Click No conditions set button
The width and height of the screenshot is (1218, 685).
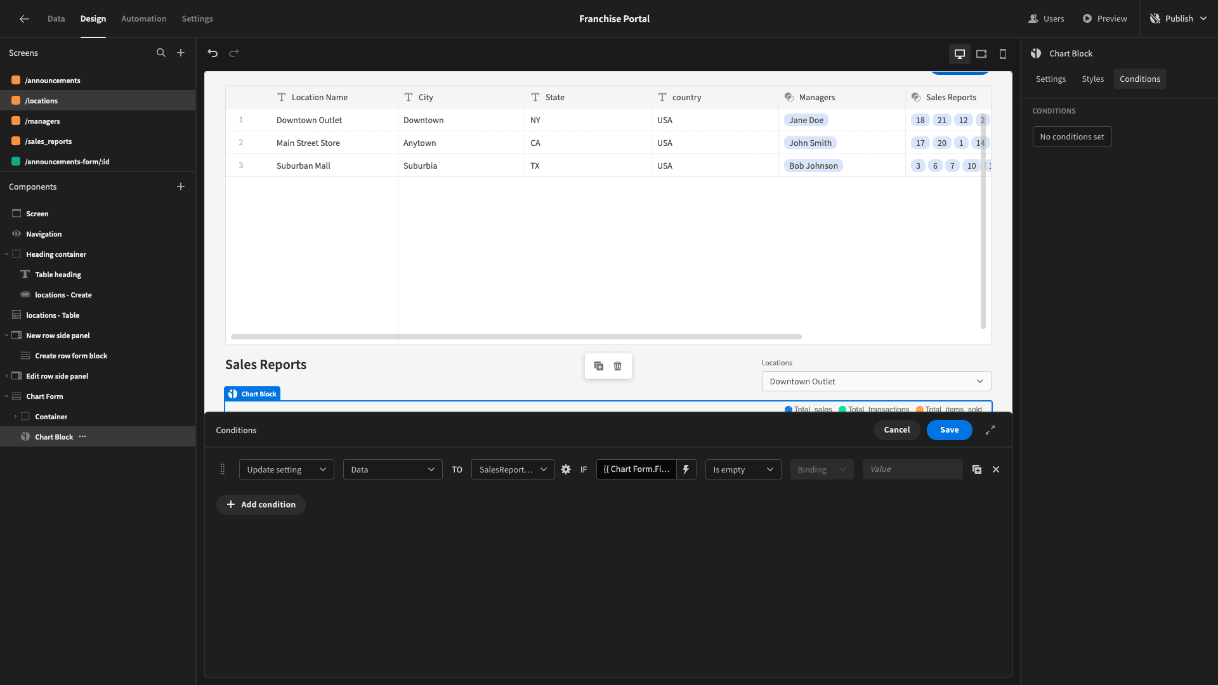1072,137
